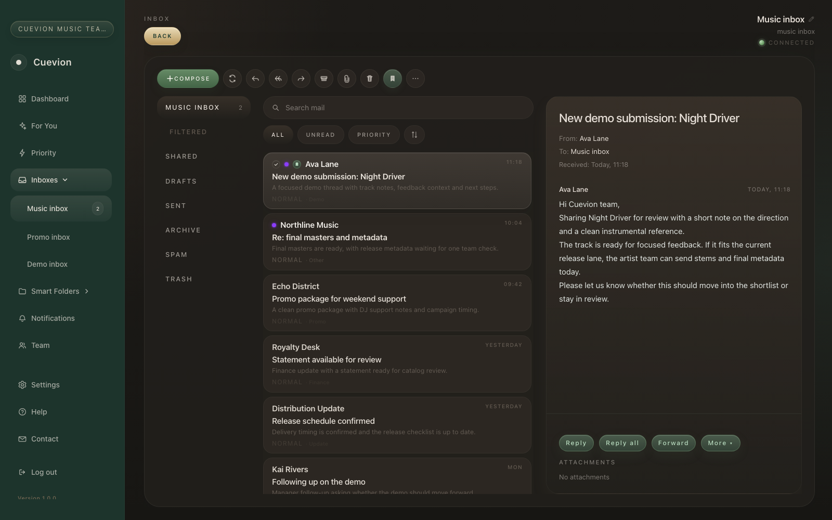
Task: Click the Forward button in the message
Action: point(673,443)
